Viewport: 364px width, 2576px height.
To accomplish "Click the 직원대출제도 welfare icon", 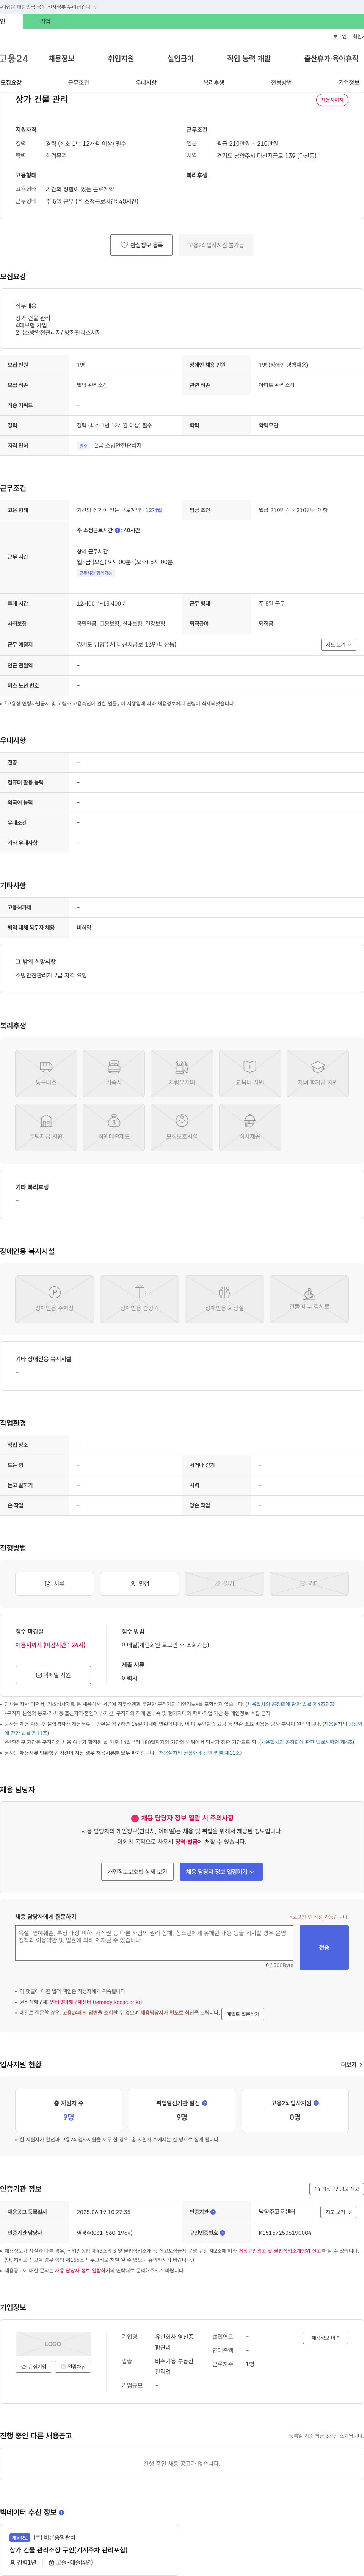I will pos(114,1128).
